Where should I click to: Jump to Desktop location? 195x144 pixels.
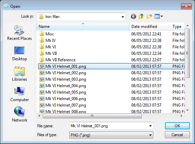click(x=19, y=53)
